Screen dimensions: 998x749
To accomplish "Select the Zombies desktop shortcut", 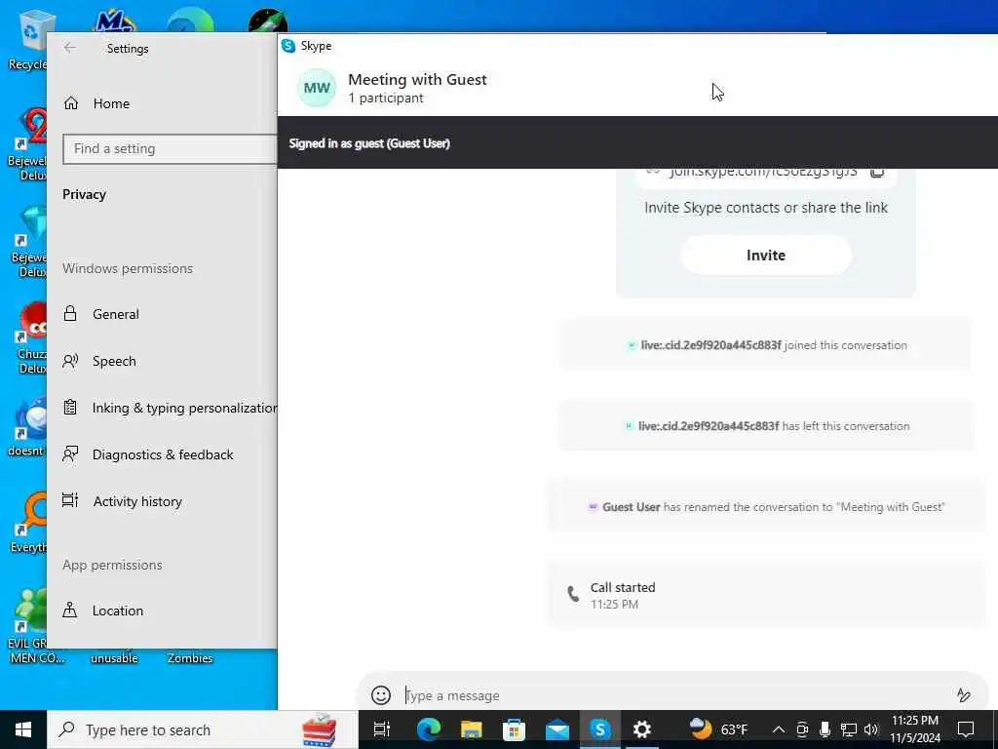I will point(190,658).
